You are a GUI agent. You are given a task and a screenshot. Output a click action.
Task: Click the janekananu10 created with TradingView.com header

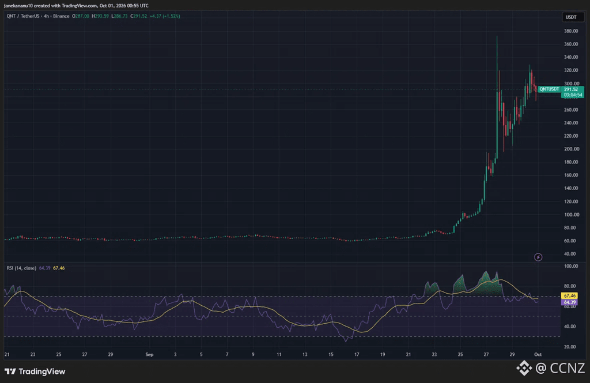(76, 6)
